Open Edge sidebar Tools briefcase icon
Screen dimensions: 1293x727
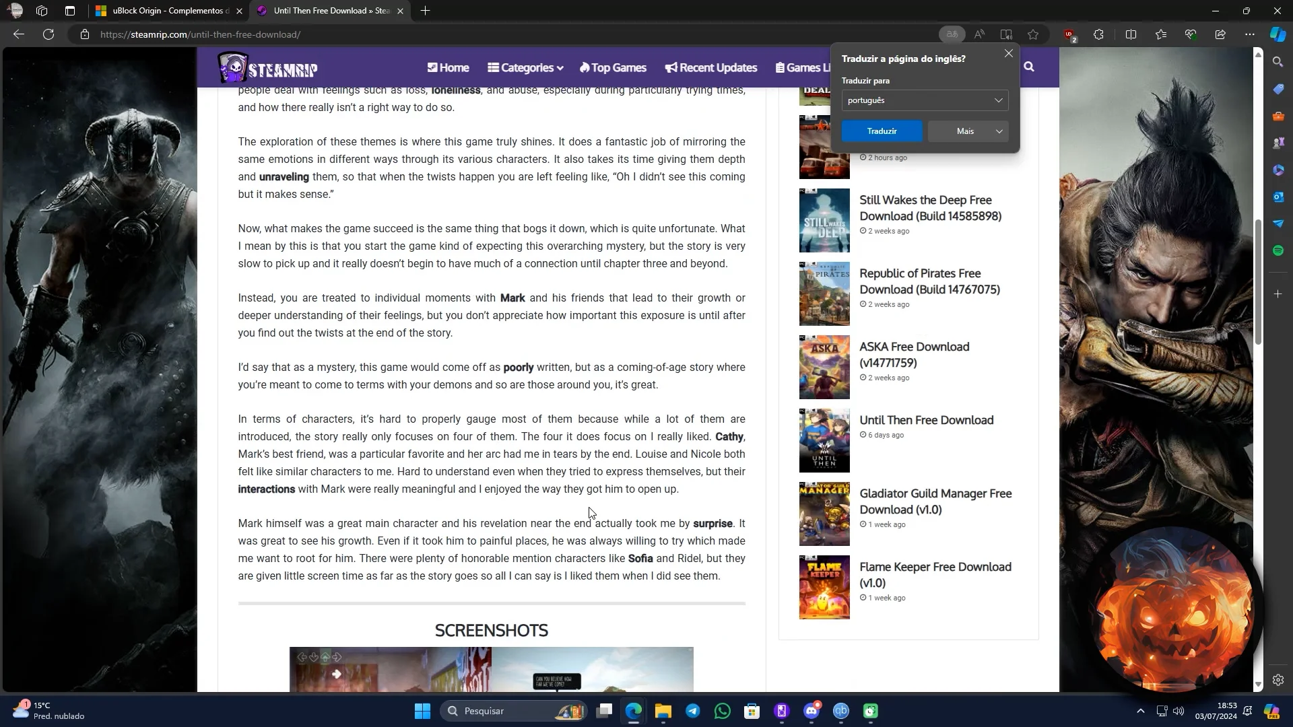tap(1278, 116)
